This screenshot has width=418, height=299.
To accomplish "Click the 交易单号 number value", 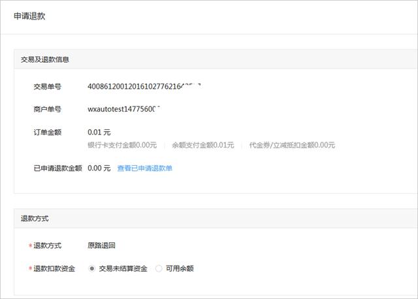I will [x=144, y=86].
